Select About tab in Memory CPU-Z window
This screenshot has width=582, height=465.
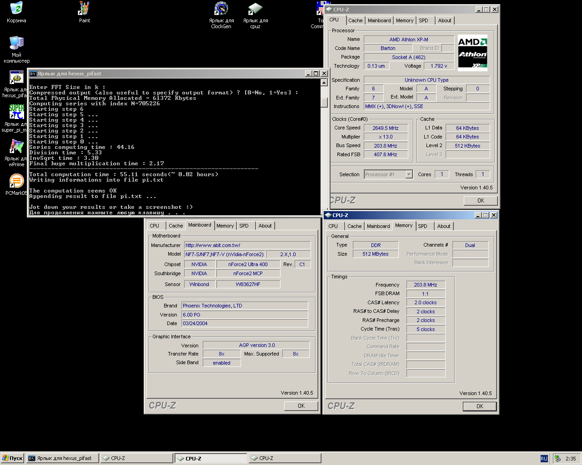444,226
